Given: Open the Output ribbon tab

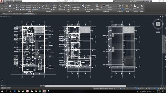Looking at the screenshot, I should 37,3.
